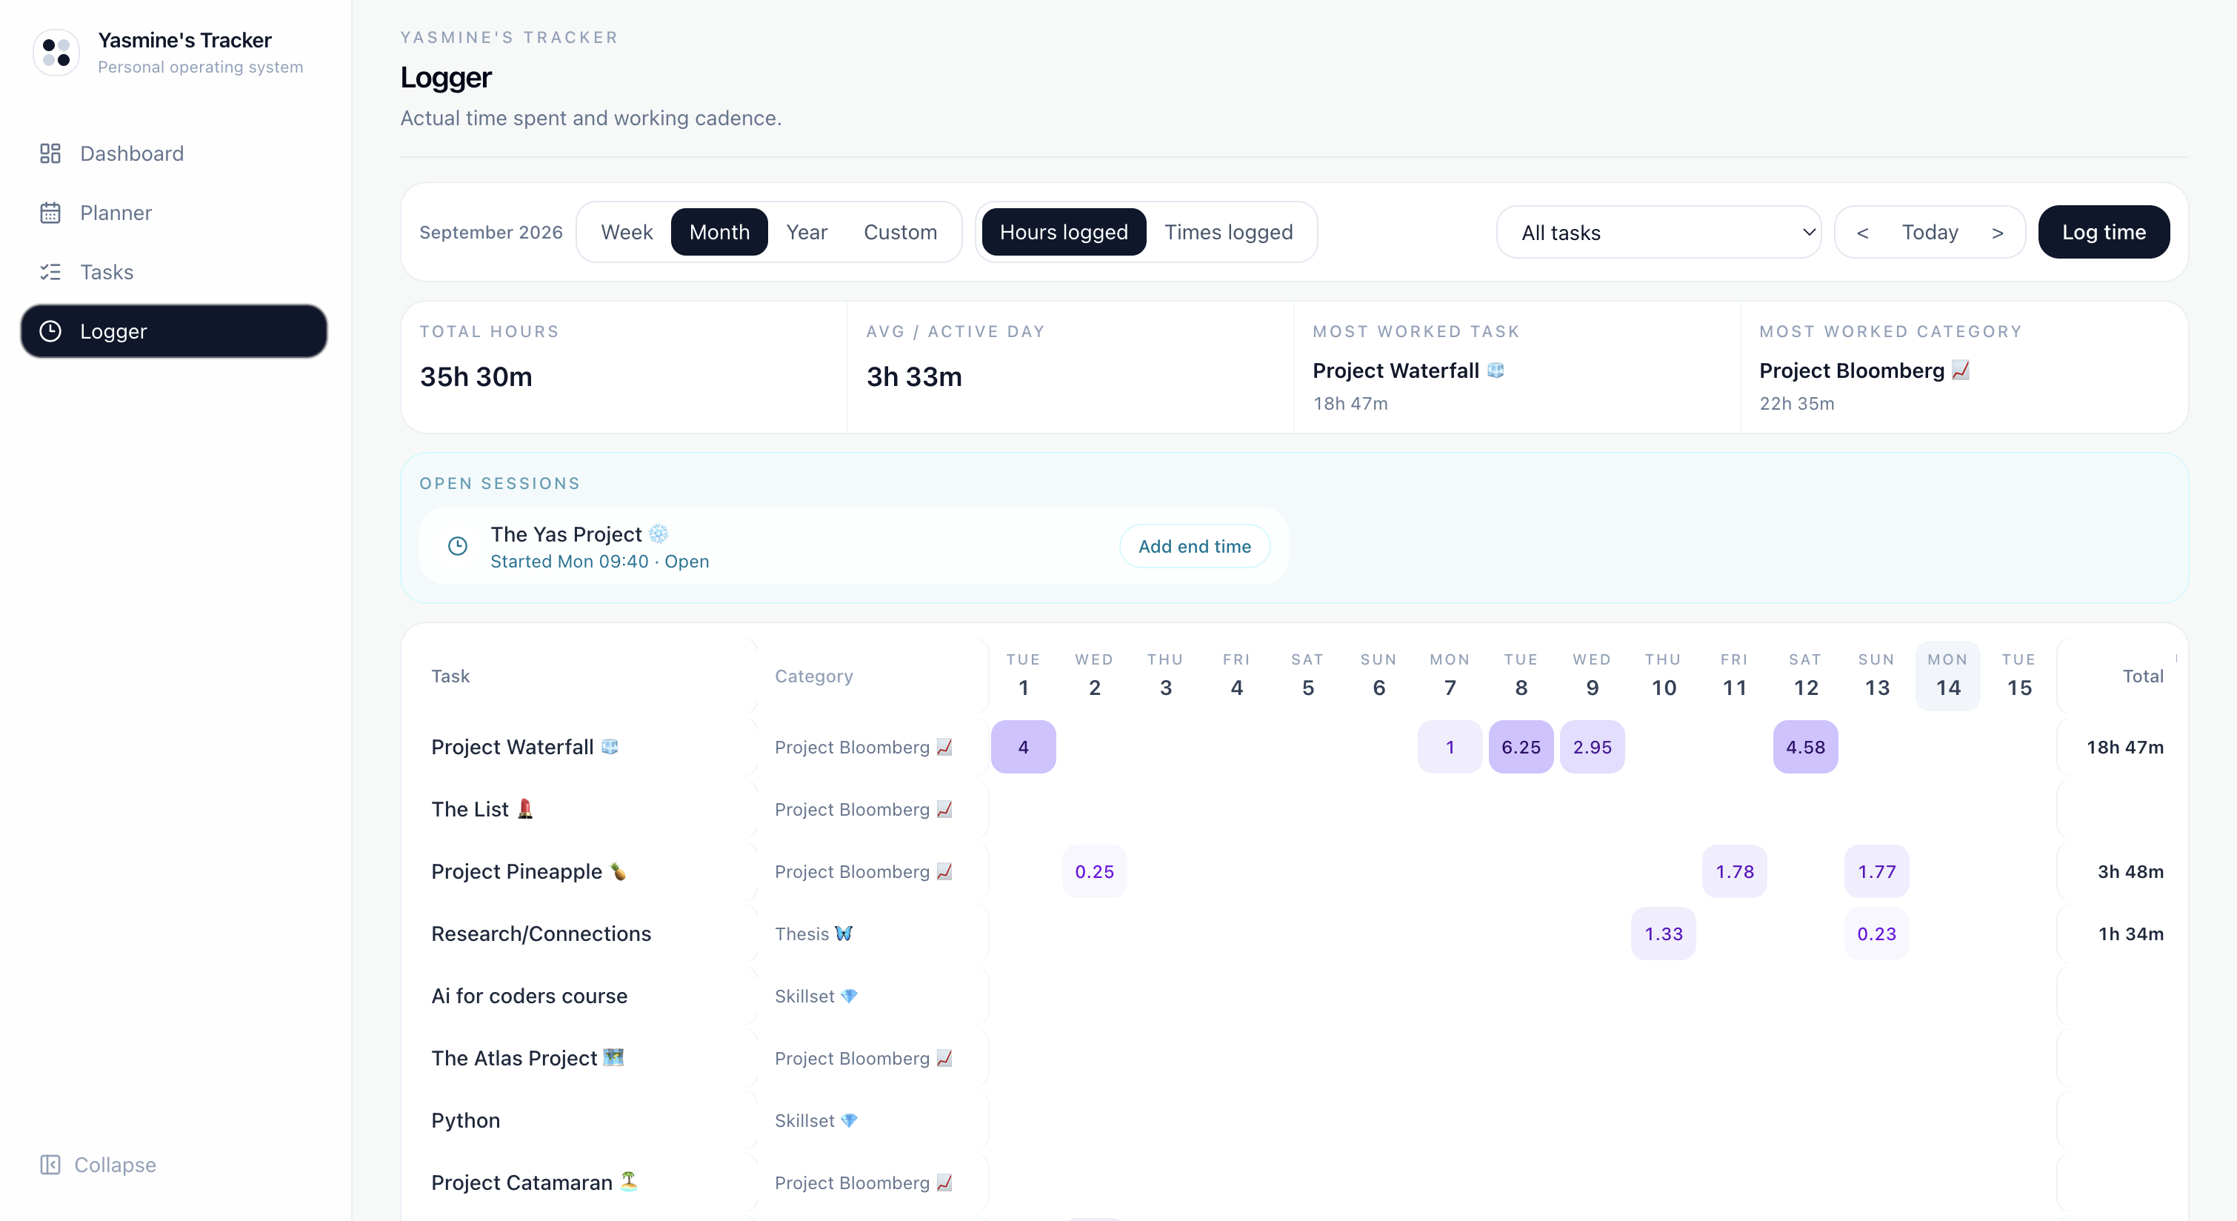Click the butterfly icon beside Thesis category

[x=844, y=934]
